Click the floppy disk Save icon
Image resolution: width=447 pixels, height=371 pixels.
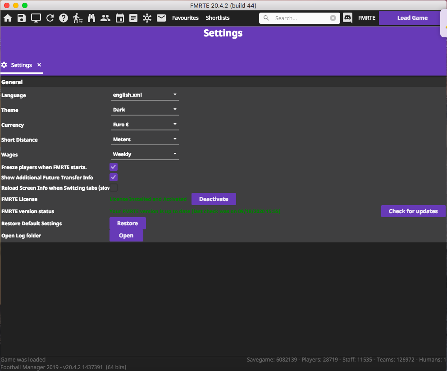pyautogui.click(x=22, y=18)
